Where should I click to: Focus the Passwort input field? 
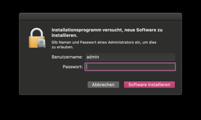130,67
